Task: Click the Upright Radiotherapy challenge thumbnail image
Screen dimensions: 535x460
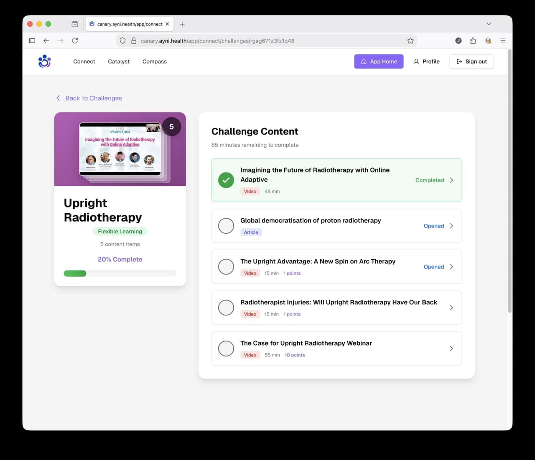Action: tap(120, 149)
